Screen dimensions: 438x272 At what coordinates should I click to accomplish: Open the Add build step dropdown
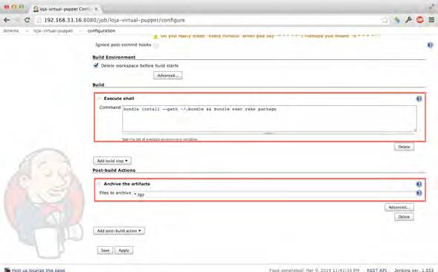click(112, 161)
